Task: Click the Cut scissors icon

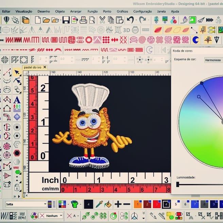Action: pos(102,20)
